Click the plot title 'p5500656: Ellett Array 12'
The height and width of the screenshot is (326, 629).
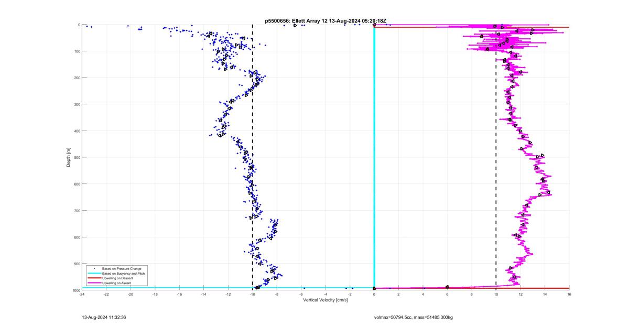pyautogui.click(x=296, y=21)
